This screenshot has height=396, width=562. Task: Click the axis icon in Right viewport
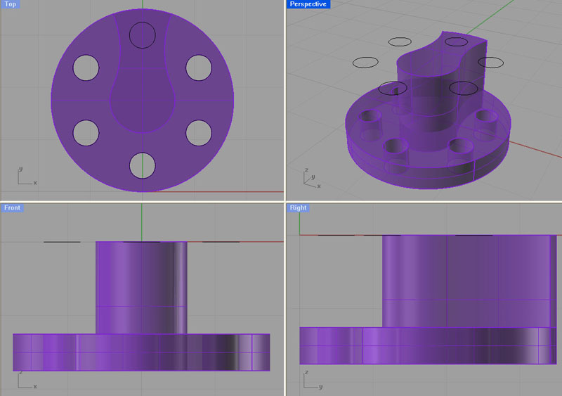coord(311,380)
